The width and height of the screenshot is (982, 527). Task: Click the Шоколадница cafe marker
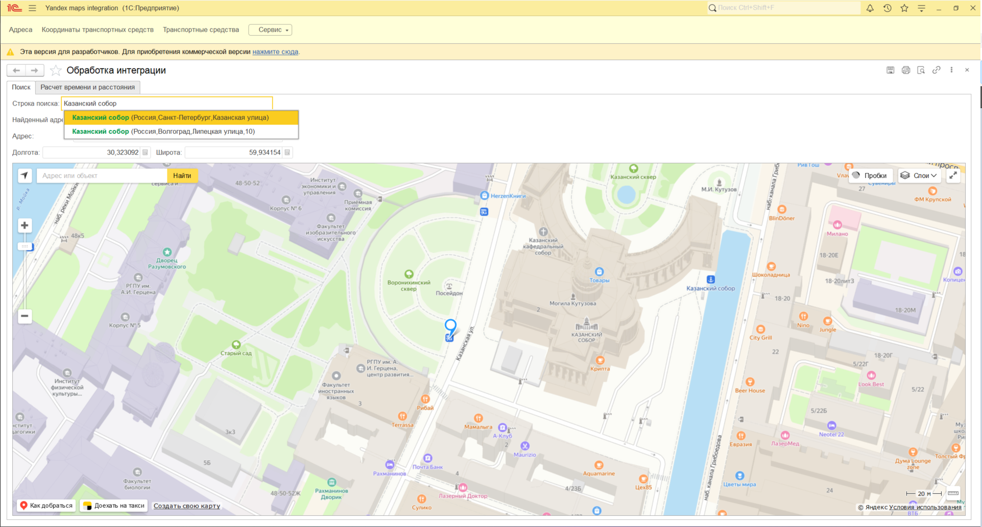771,266
